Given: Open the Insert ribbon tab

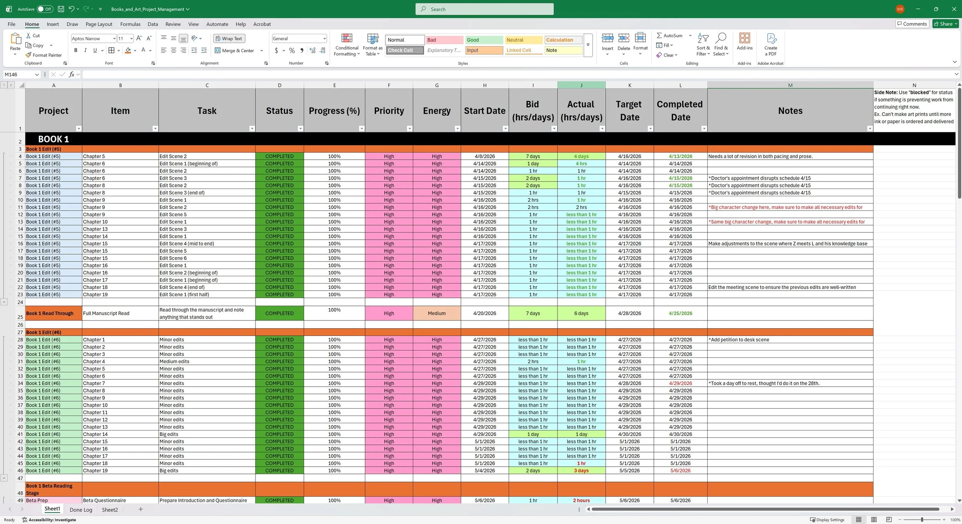Looking at the screenshot, I should (53, 24).
